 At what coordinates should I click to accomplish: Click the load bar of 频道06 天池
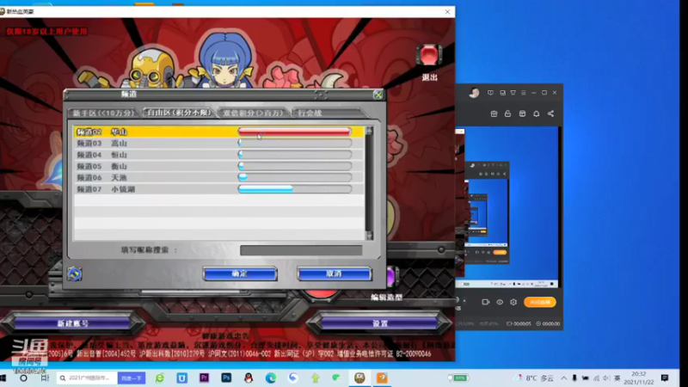click(294, 177)
